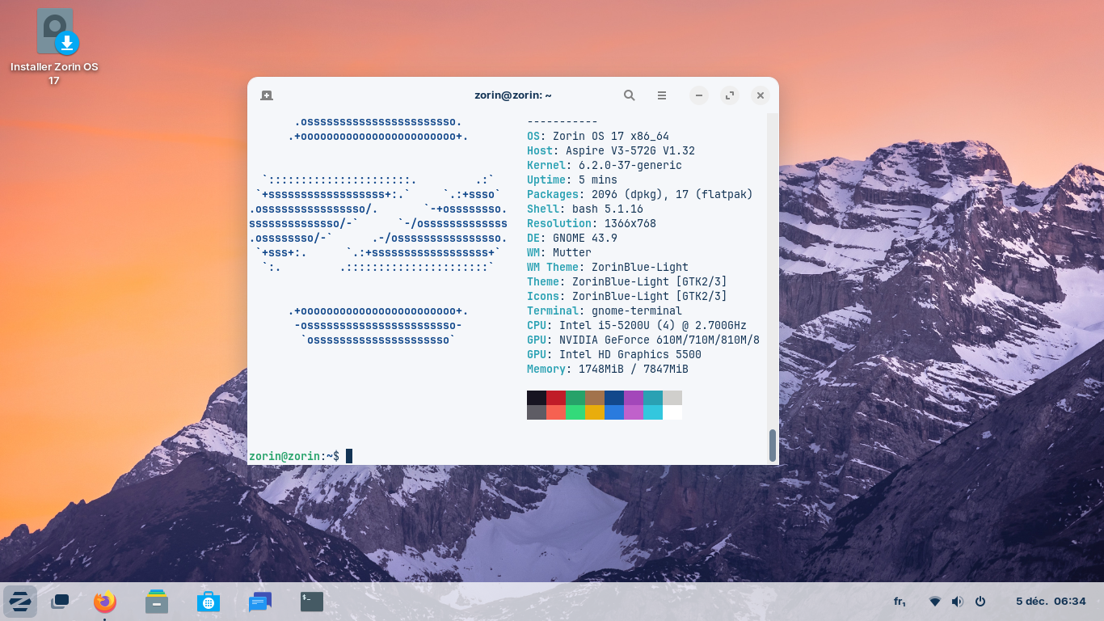Open the volume control in tray
The height and width of the screenshot is (621, 1104).
click(958, 602)
